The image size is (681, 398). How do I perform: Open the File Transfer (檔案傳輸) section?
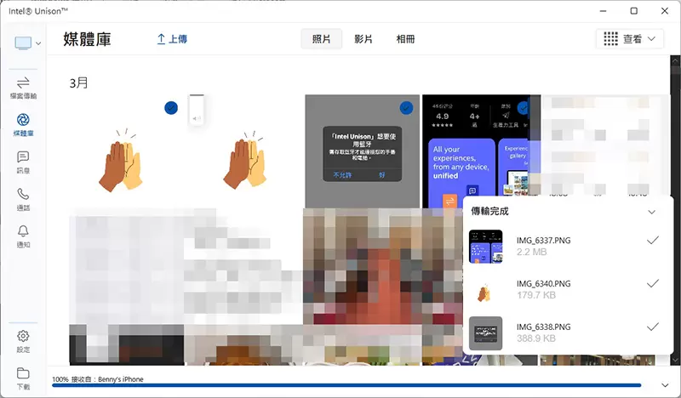tap(23, 88)
